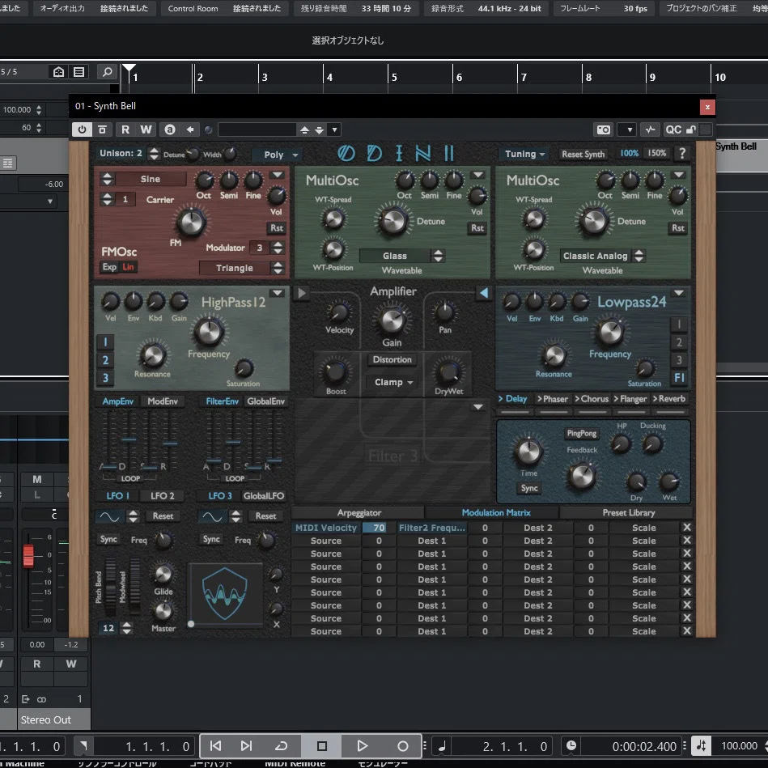Route oscillator 1 into HighPass12 filter
This screenshot has width=768, height=768.
(x=105, y=342)
